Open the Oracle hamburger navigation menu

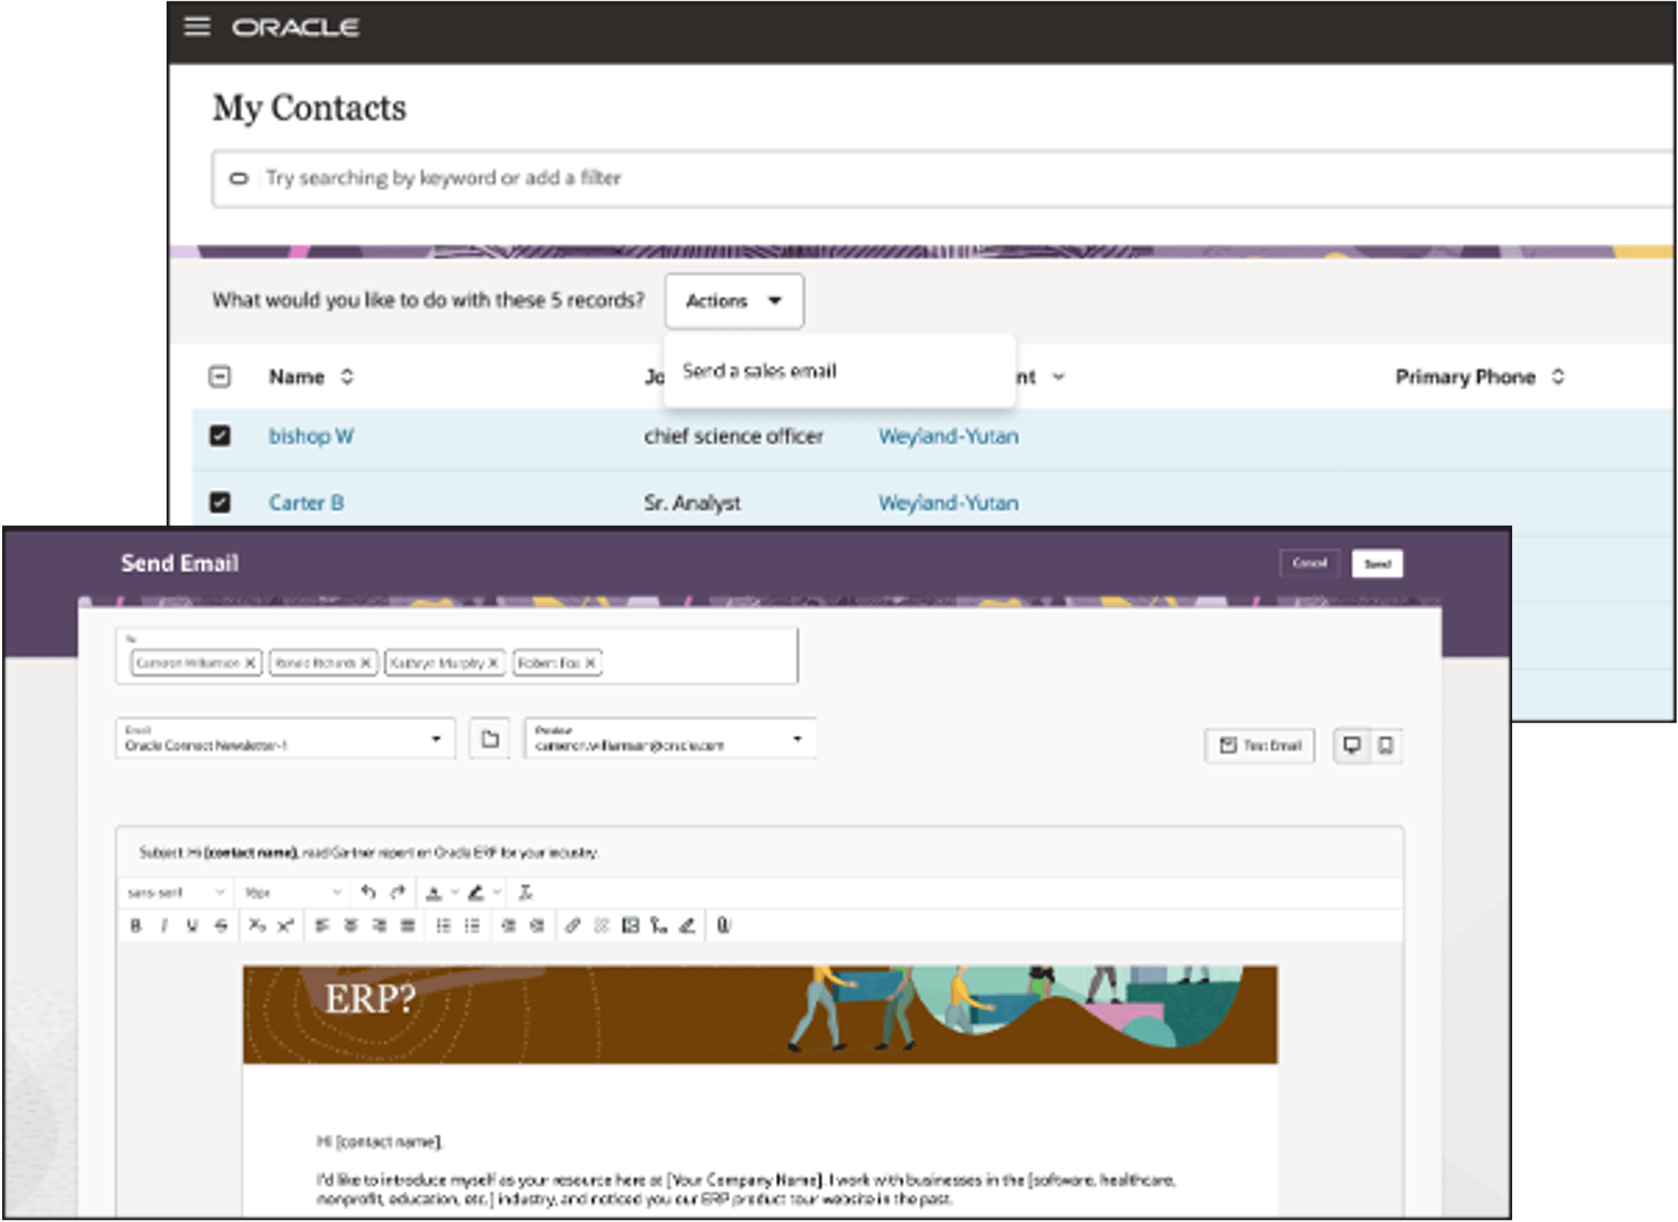(x=197, y=27)
